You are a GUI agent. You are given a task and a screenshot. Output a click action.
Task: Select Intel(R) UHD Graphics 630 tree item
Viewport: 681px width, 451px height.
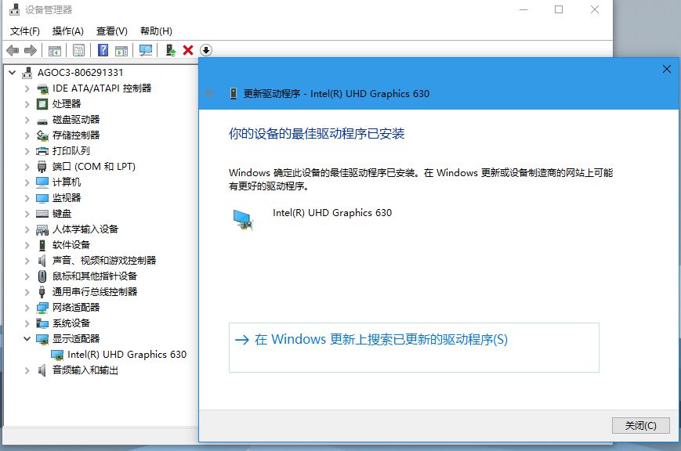click(127, 355)
